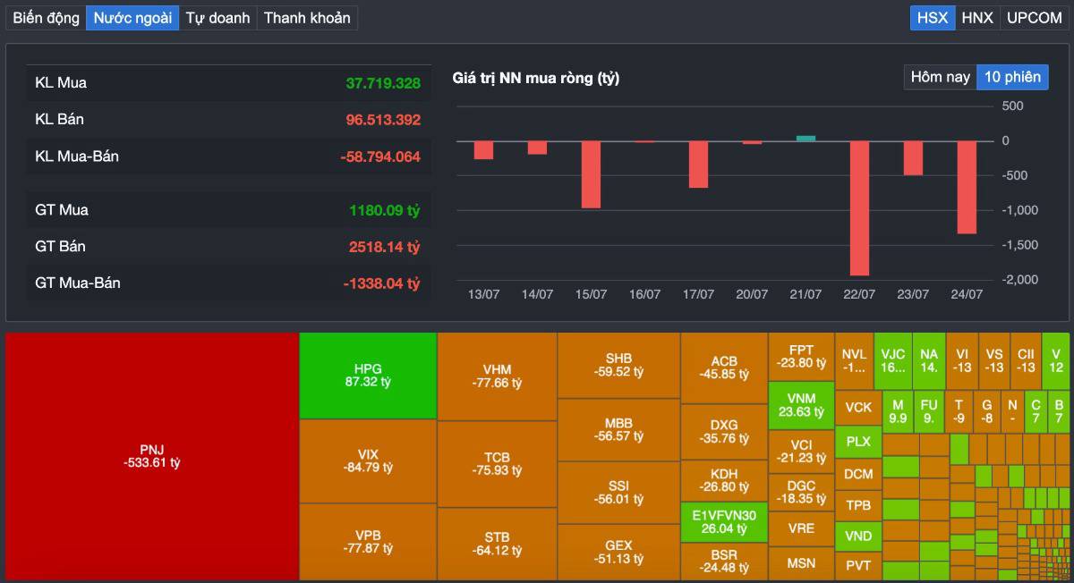
Task: Open the green HPG 87.32 tỷ tile
Action: coord(368,376)
